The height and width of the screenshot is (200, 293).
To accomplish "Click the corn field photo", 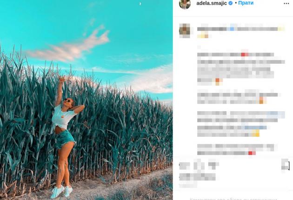I will [87, 100].
